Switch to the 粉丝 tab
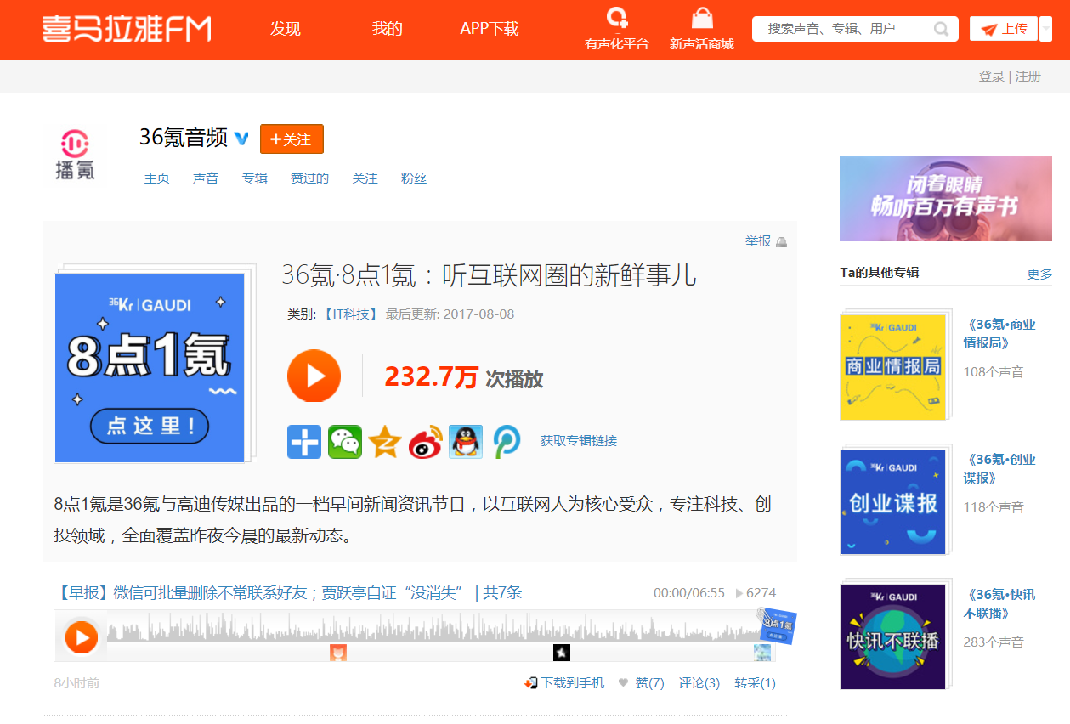This screenshot has height=724, width=1070. pyautogui.click(x=414, y=178)
